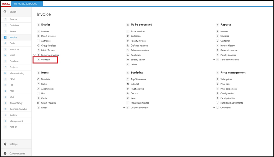Open the Settings gear icon
274x157 pixels.
coord(5,144)
